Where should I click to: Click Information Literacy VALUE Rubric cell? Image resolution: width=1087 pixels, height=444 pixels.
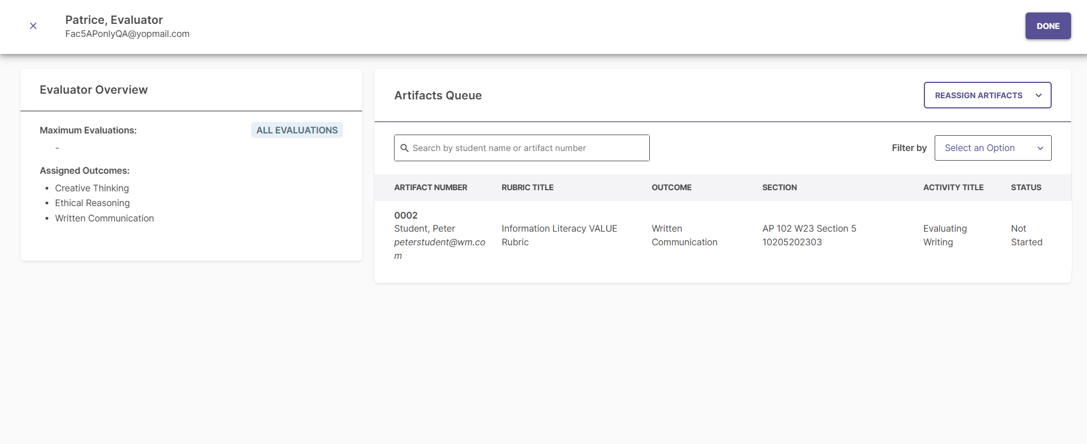[559, 235]
